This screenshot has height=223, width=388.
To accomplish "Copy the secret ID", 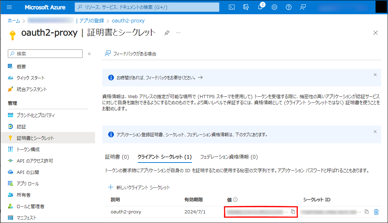I will 367,212.
